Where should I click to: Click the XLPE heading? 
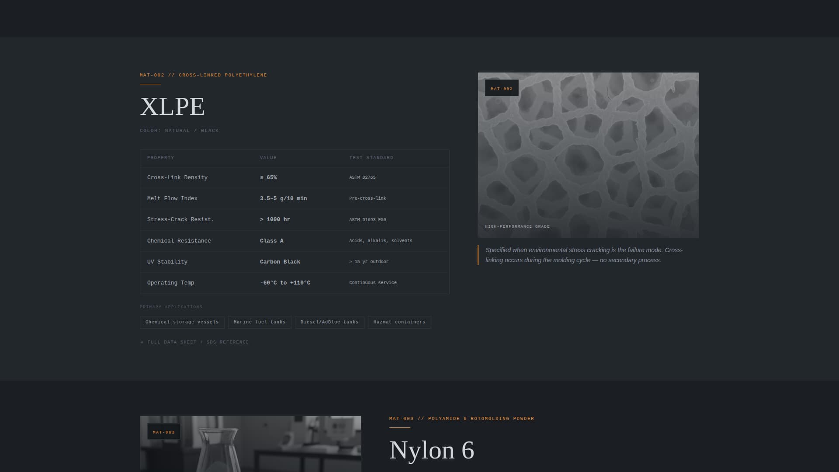pyautogui.click(x=173, y=106)
